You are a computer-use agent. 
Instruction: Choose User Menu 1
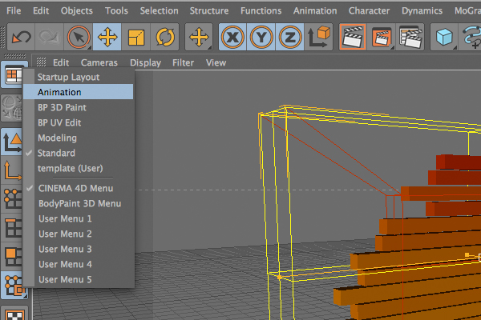[79, 218]
